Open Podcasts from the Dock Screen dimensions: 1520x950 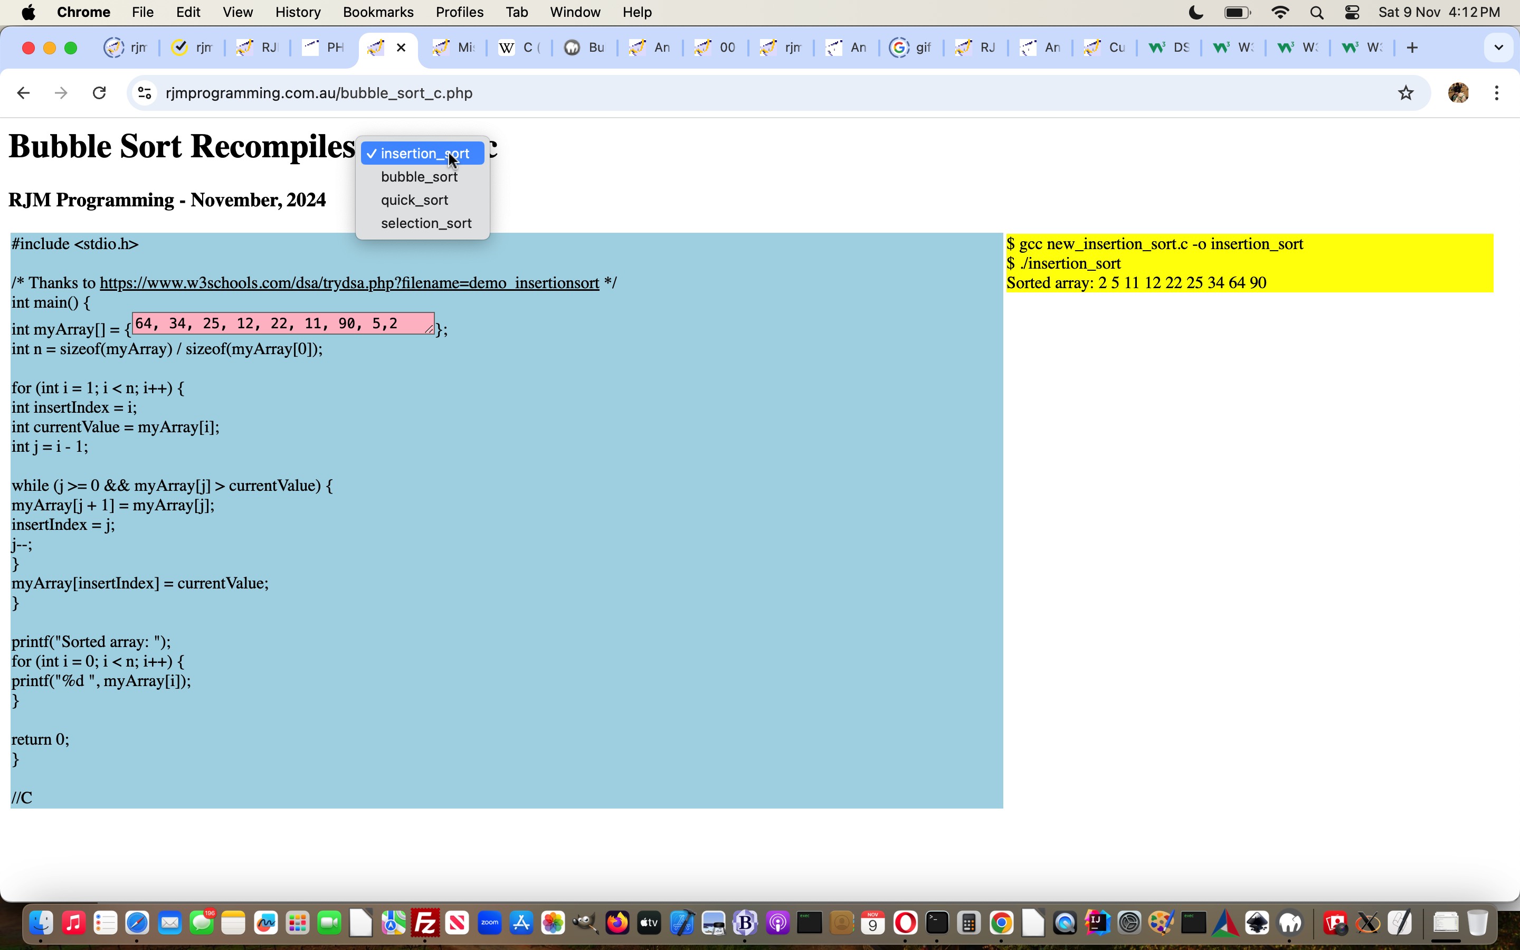point(777,923)
